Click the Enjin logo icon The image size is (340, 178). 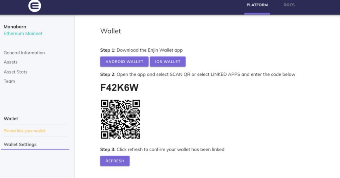pos(35,6)
